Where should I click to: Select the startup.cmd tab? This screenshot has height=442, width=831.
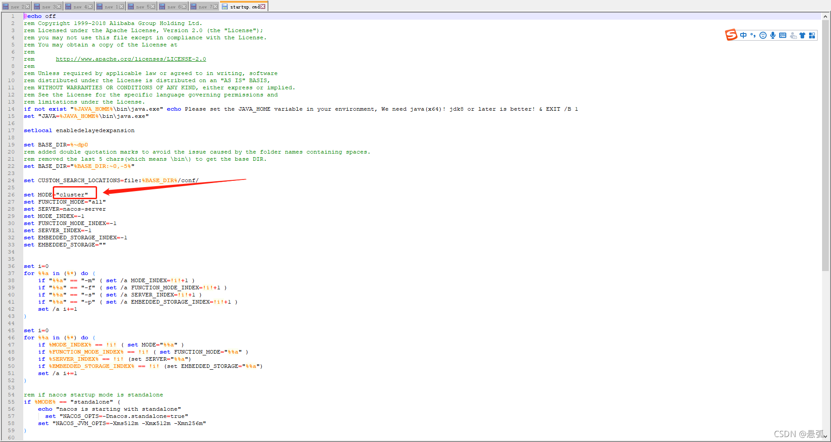(x=244, y=6)
